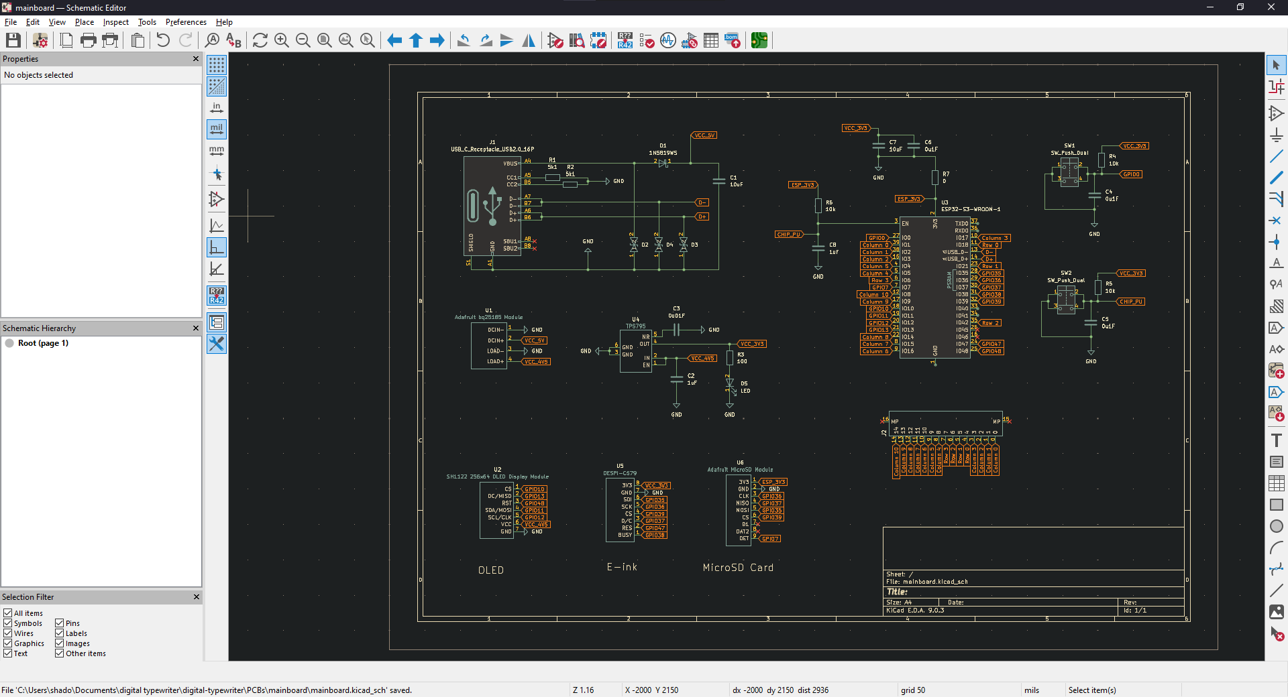Open the Inspect menu

(115, 21)
